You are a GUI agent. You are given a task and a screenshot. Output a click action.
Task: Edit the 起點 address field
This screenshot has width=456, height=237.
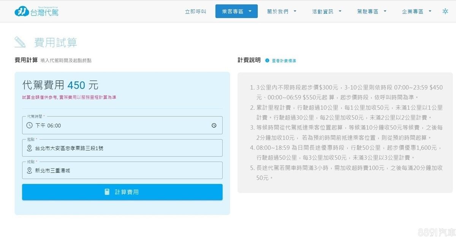pyautogui.click(x=125, y=148)
